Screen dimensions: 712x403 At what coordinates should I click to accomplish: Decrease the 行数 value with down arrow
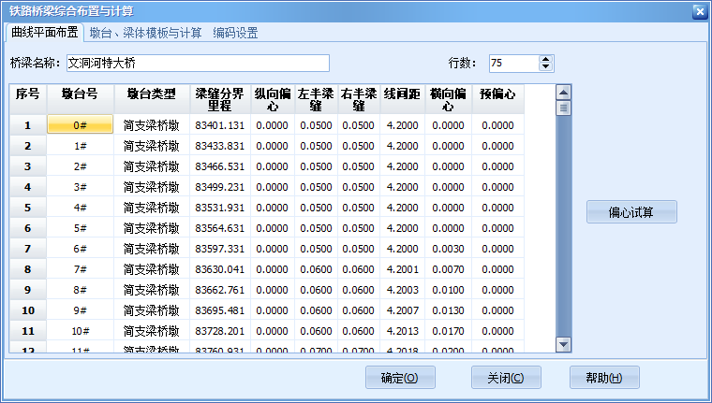click(x=546, y=68)
